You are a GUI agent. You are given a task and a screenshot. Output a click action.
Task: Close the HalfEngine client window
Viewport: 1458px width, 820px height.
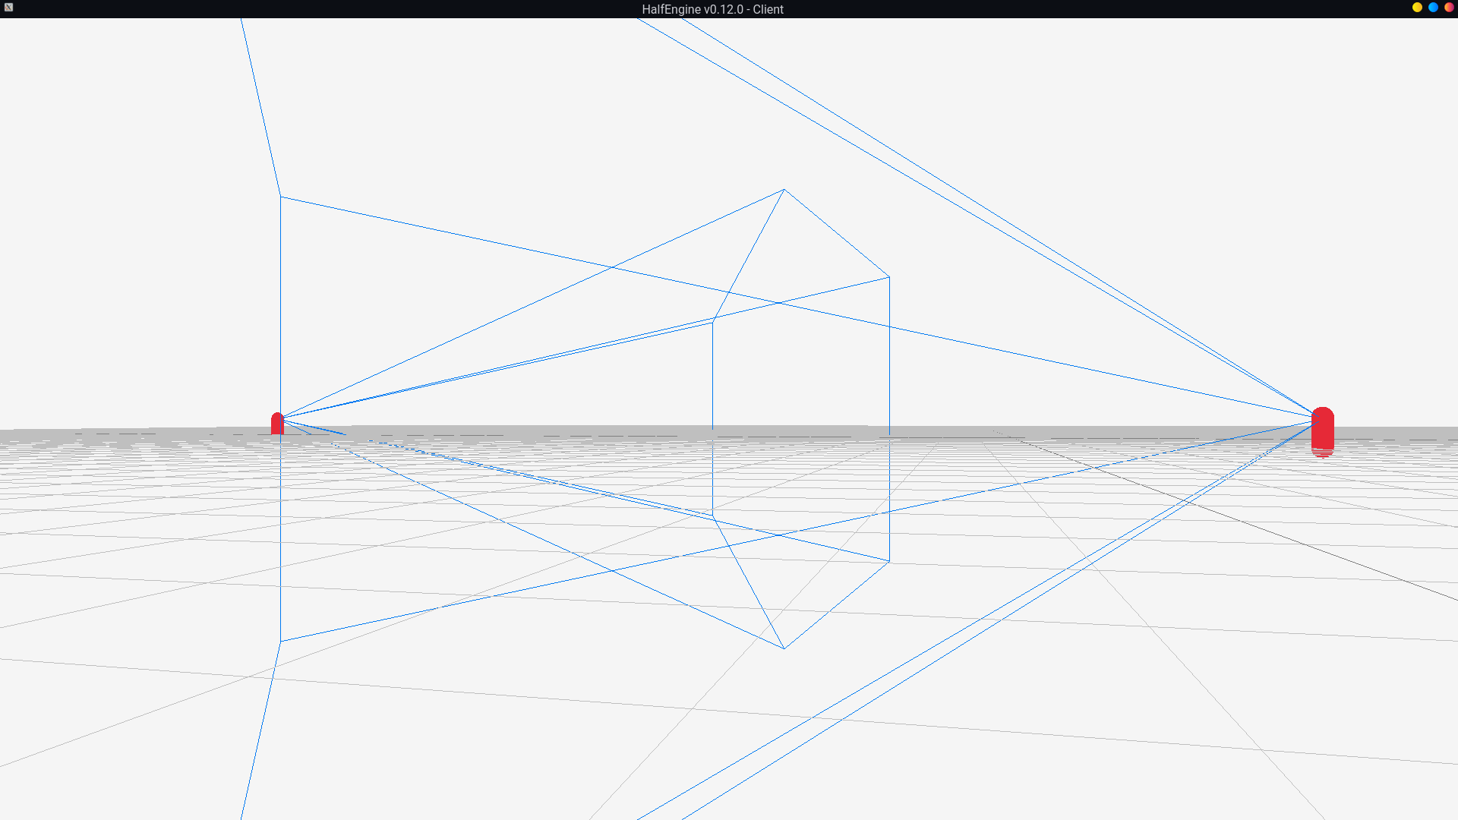click(x=1449, y=8)
